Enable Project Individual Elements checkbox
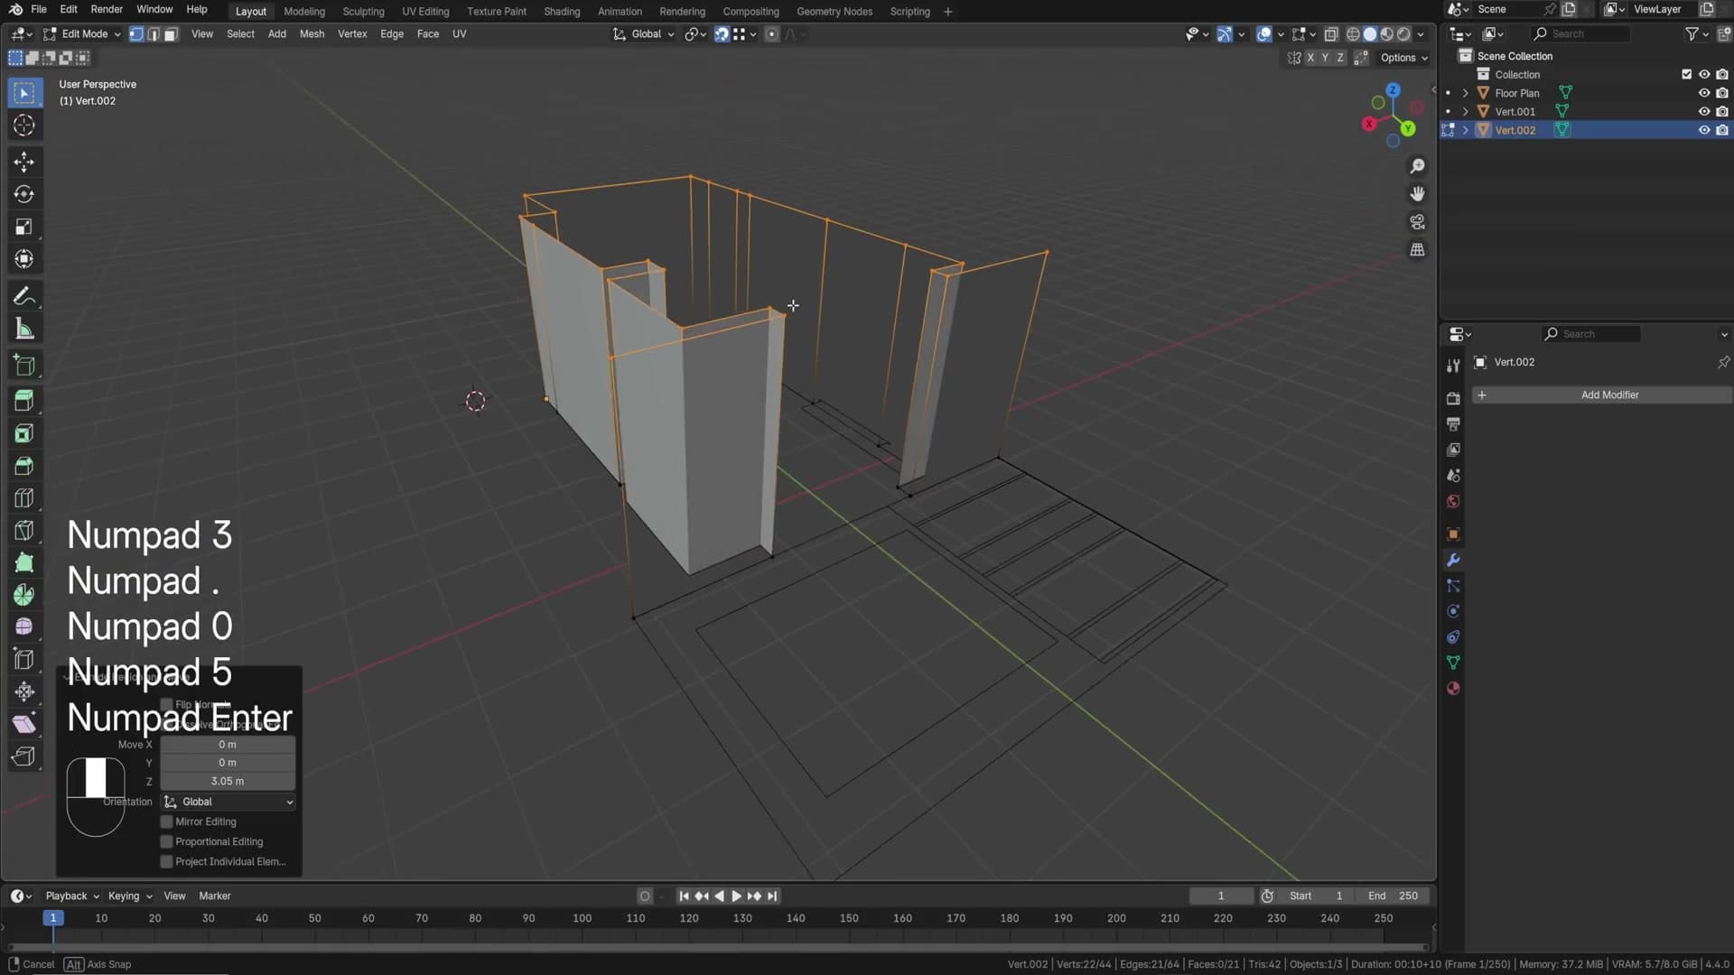Image resolution: width=1734 pixels, height=975 pixels. [166, 862]
